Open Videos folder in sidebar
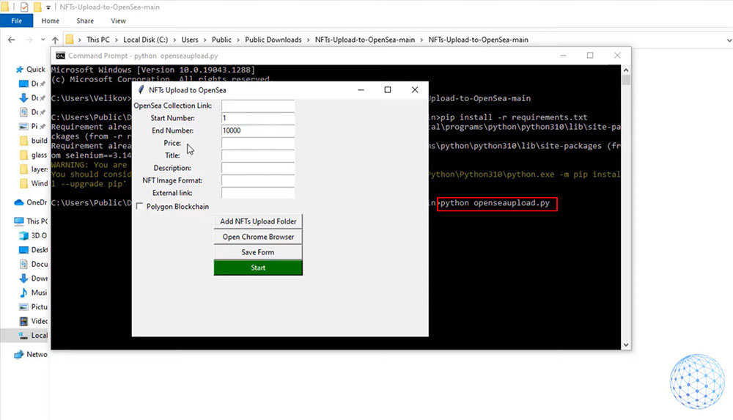Screen dimensions: 733x420 point(33,321)
